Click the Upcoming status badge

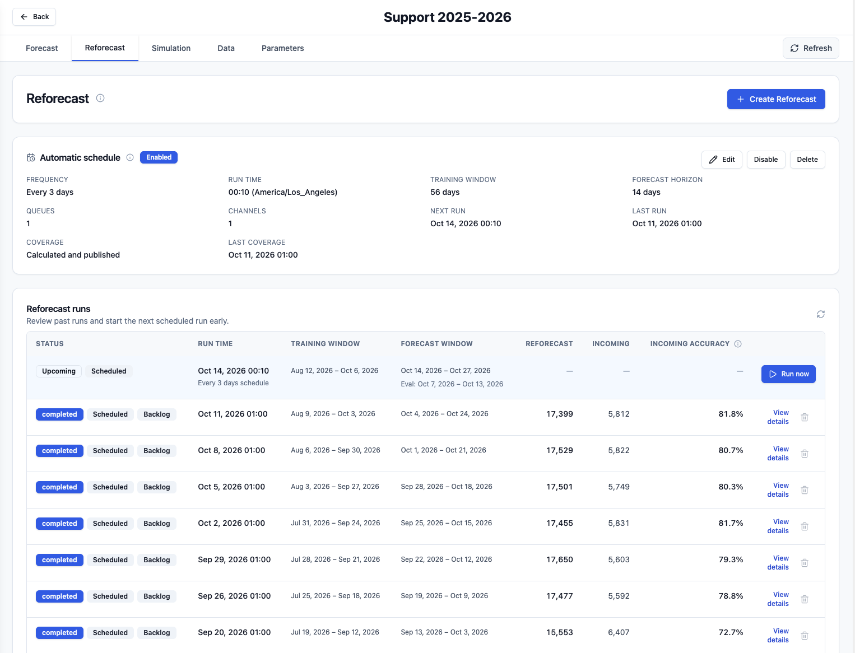tap(59, 371)
